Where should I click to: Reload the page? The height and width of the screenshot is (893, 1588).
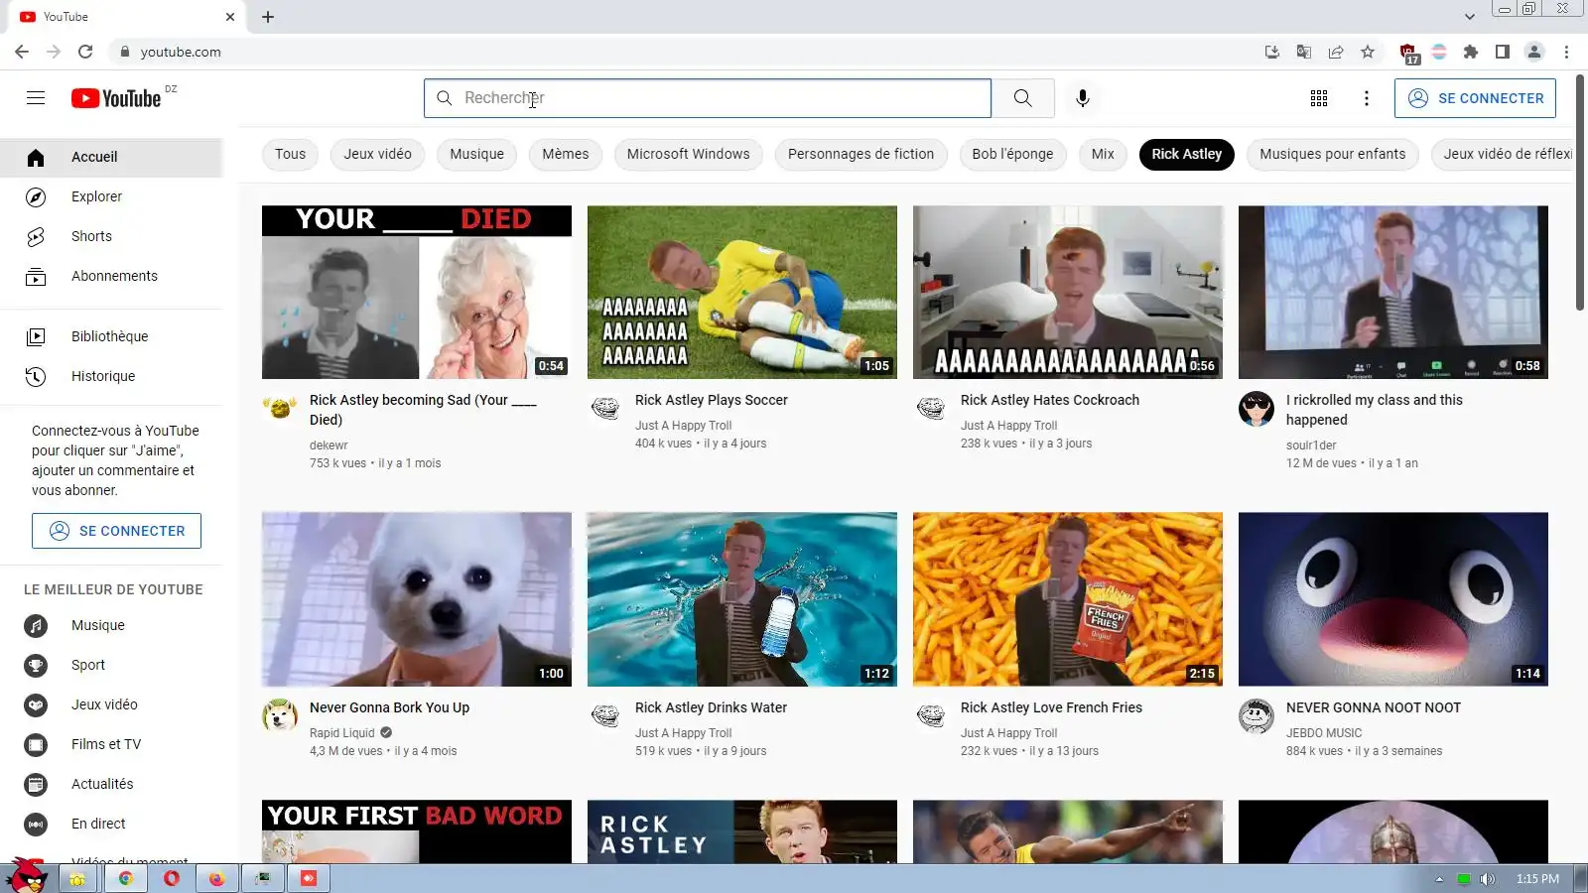[x=85, y=52]
